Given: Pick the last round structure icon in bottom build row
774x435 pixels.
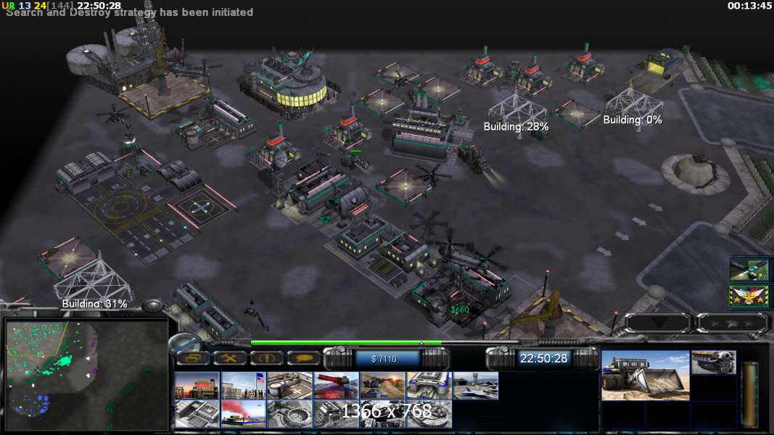Looking at the screenshot, I should point(429,414).
